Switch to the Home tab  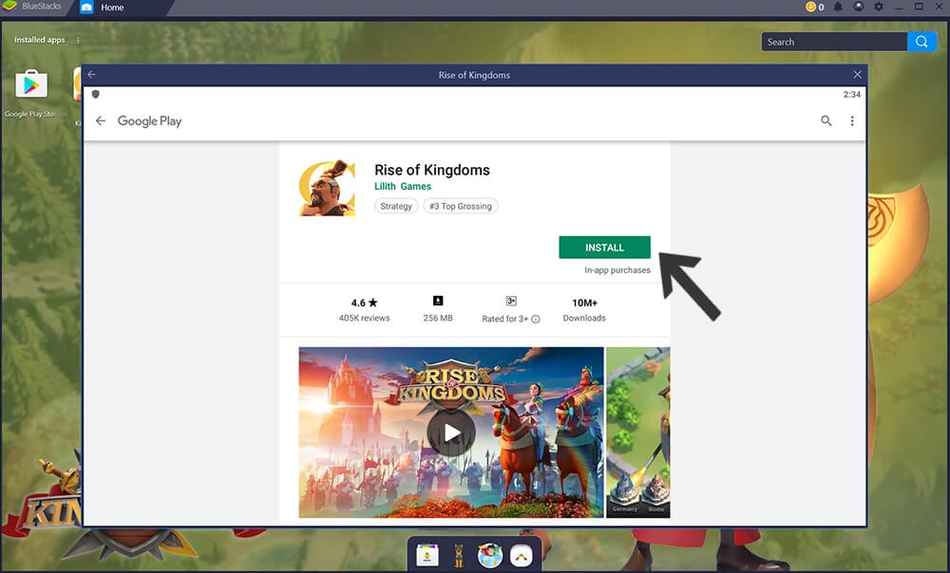[x=112, y=8]
